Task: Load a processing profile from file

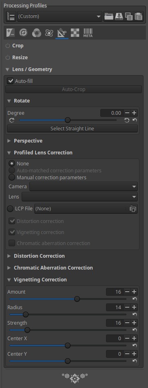Action: [x=109, y=17]
